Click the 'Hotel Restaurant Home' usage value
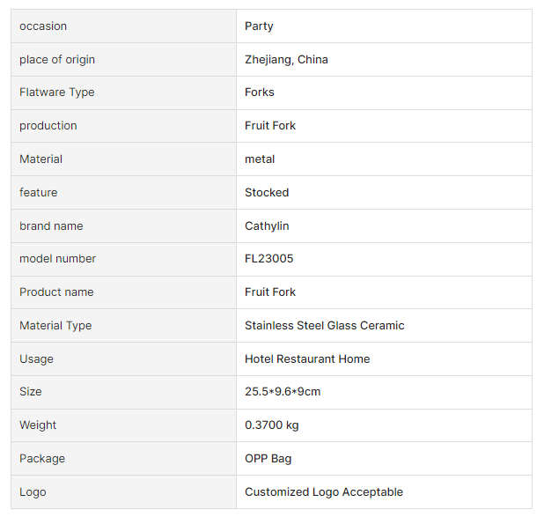544x517 pixels. pyautogui.click(x=307, y=359)
